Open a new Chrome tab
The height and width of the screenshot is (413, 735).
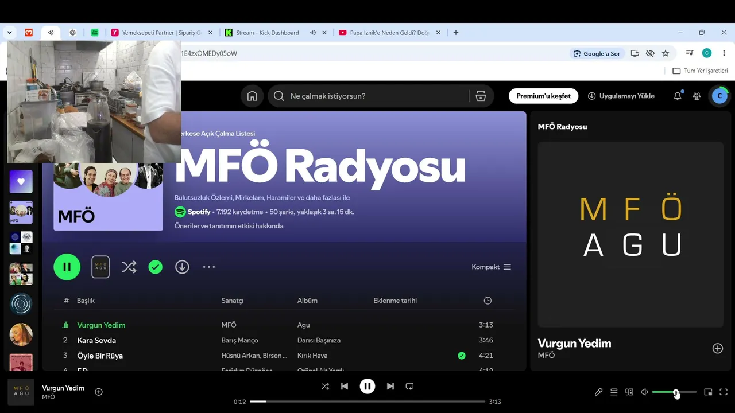point(456,33)
